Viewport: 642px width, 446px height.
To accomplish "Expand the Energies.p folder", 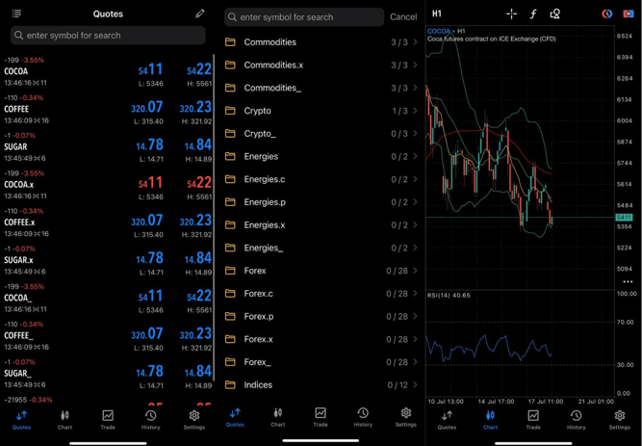I will click(321, 202).
